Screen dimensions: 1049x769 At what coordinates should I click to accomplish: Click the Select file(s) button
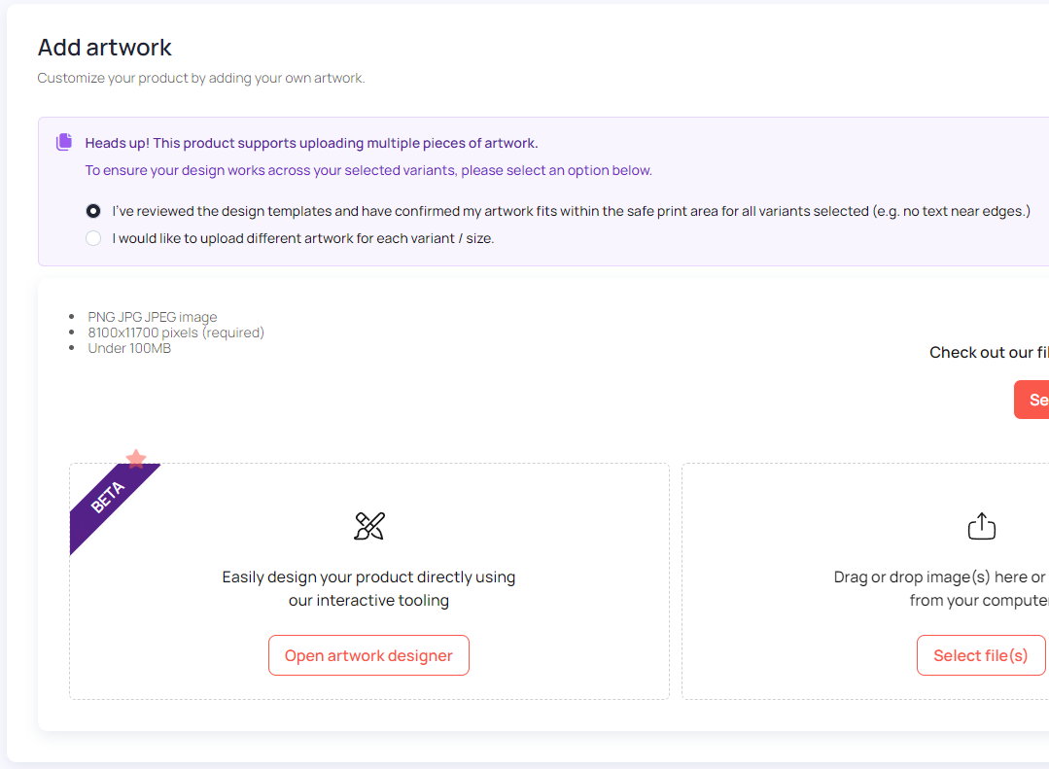[981, 655]
